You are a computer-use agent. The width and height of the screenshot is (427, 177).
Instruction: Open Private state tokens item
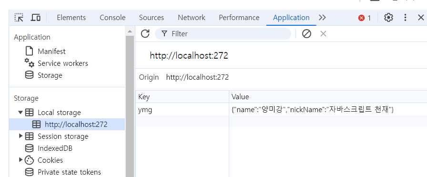tap(69, 172)
